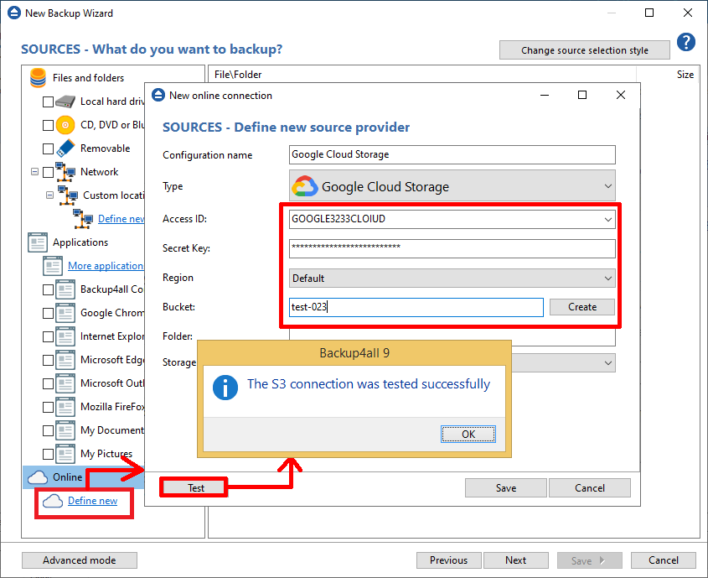Check the CD, DVD or Blu-ray checkbox

coord(48,125)
